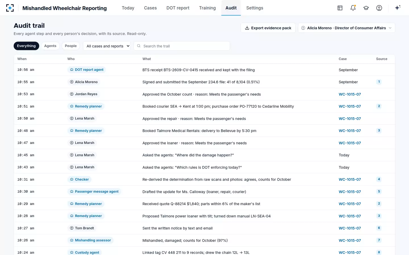This screenshot has width=409, height=255.
Task: Select the Everything filter
Action: click(x=26, y=46)
